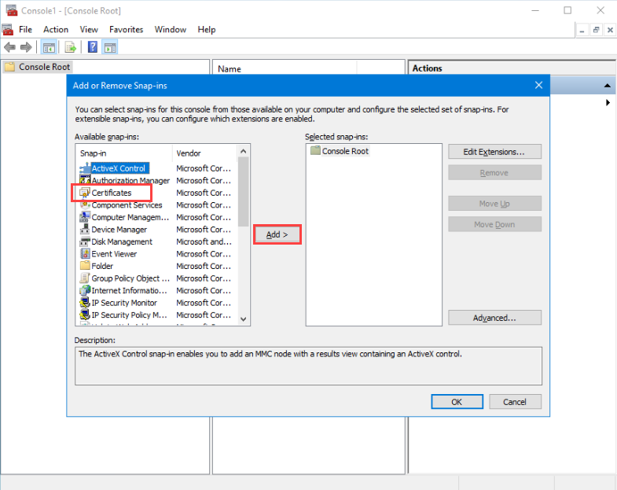Click the Advanced button

(x=494, y=318)
